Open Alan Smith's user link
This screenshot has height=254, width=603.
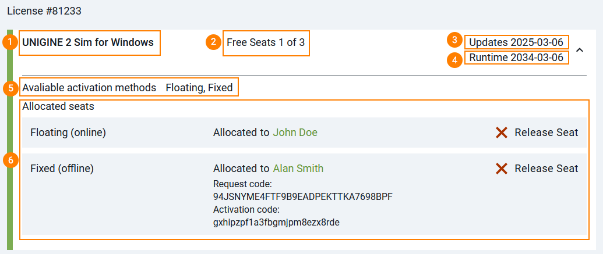tap(298, 169)
